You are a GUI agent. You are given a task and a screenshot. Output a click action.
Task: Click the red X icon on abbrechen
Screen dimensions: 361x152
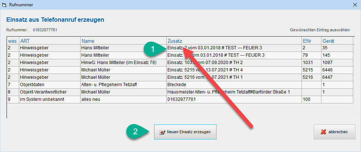324,132
